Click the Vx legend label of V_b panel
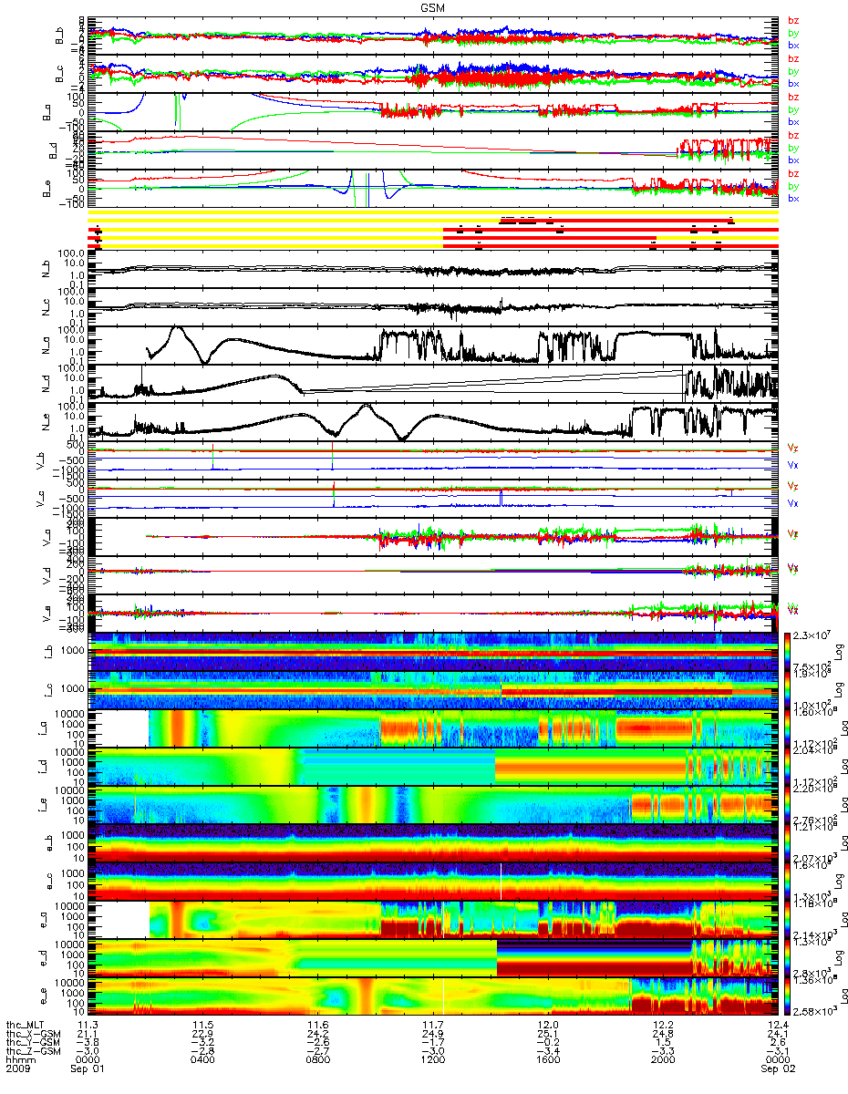848x1094 pixels. (x=792, y=465)
